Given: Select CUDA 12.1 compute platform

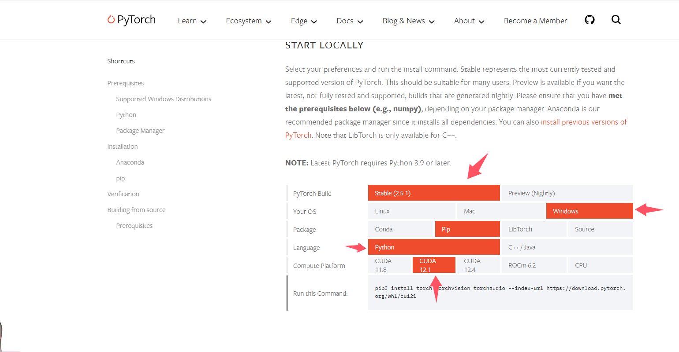Looking at the screenshot, I should coord(434,265).
